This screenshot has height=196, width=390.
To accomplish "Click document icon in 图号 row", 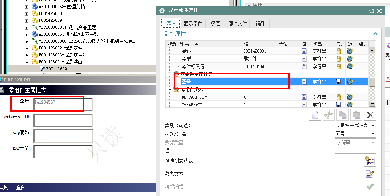I will click(x=304, y=82).
